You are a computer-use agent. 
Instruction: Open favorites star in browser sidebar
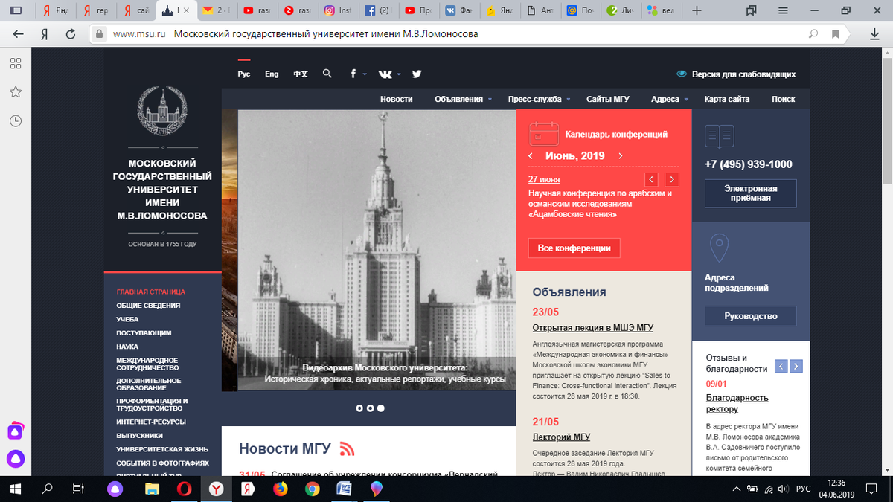(16, 91)
